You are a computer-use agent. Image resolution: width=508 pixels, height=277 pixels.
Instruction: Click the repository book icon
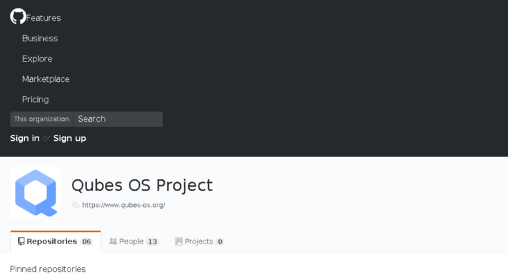[21, 242]
